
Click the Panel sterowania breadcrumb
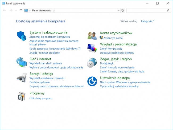pos(42,10)
